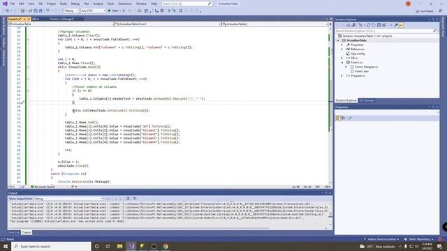Open Show output from Debug dropdown

68,199
